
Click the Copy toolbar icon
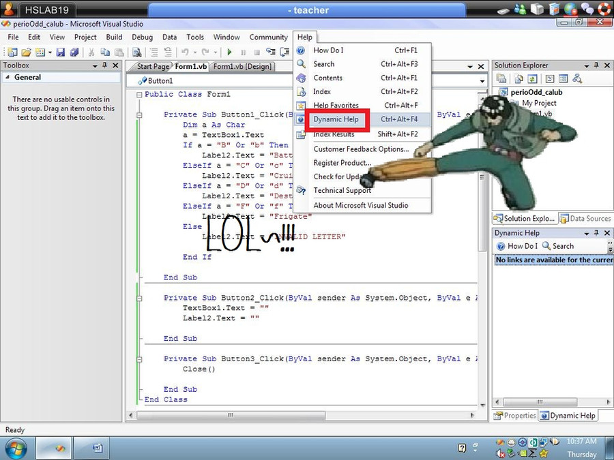[x=105, y=52]
